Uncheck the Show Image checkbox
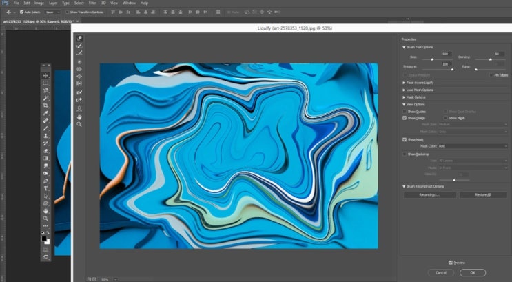Image resolution: width=512 pixels, height=282 pixels. coord(405,118)
